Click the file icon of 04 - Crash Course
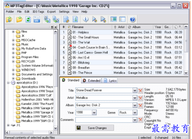The height and width of the screenshot is (139, 192). pyautogui.click(x=69, y=47)
